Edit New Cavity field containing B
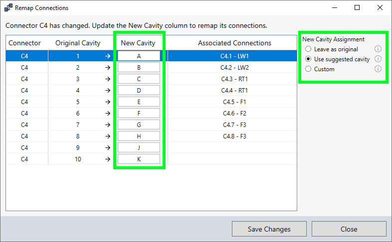Screen dimensions: 392x242 pyautogui.click(x=139, y=67)
